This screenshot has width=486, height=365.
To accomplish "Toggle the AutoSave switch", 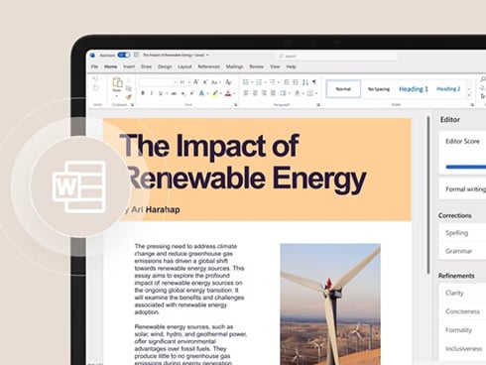I will click(x=124, y=55).
